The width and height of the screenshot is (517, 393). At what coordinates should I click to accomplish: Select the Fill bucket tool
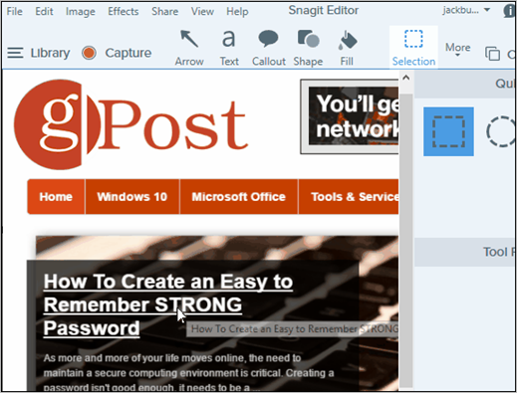[x=347, y=48]
